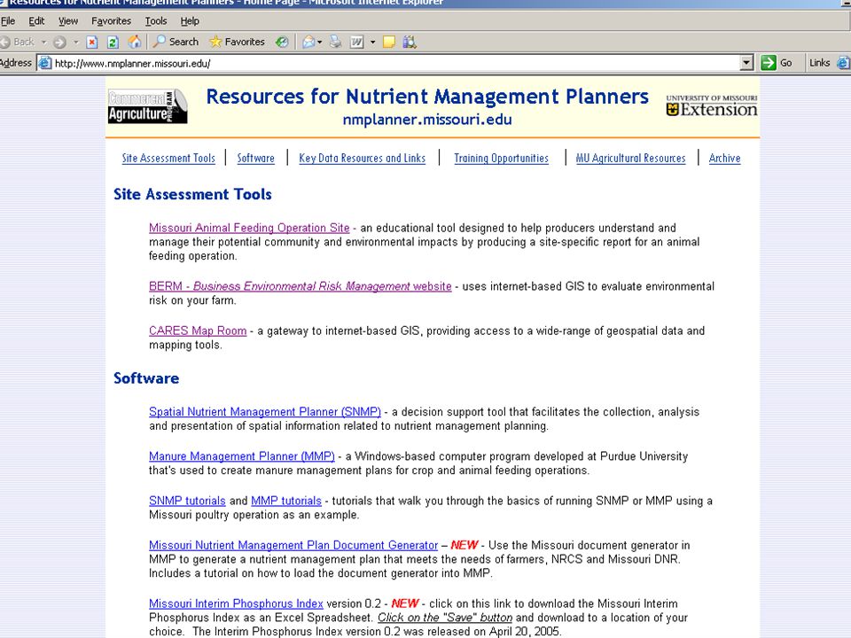Click the Forward arrow button
This screenshot has height=638, width=851.
[x=59, y=42]
